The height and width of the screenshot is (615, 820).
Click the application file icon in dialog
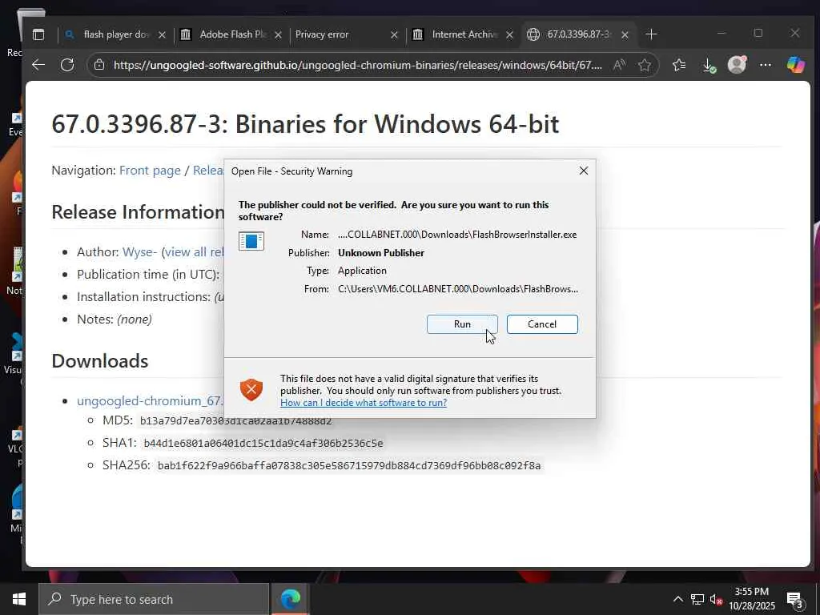pos(251,241)
